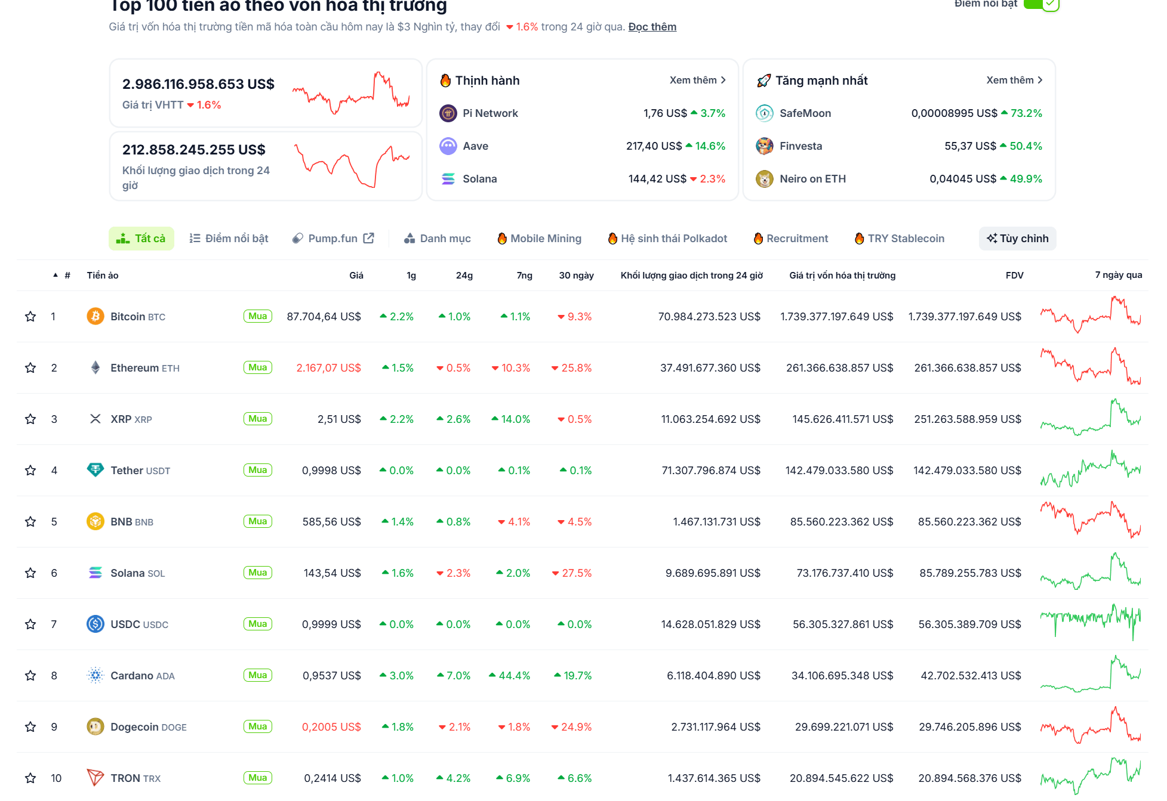Click the TRON logo icon

96,778
